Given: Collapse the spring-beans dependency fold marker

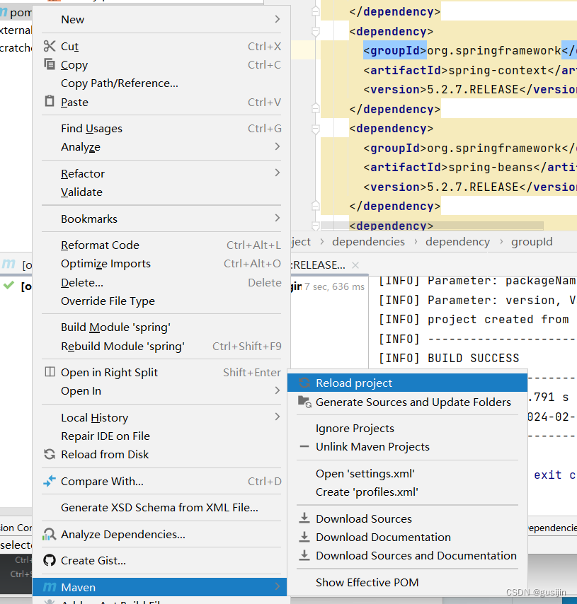Looking at the screenshot, I should tap(316, 128).
